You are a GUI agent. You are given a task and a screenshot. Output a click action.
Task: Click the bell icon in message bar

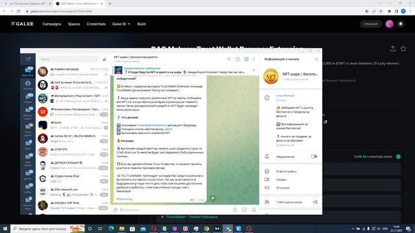click(235, 210)
